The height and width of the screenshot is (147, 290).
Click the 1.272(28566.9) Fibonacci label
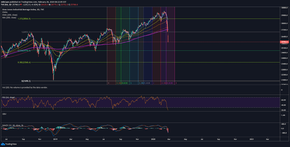(x=24, y=19)
